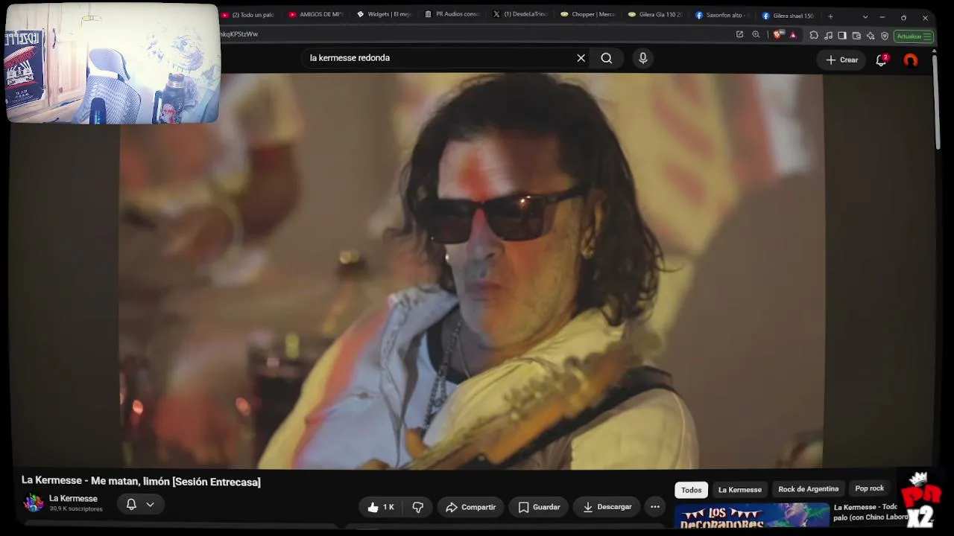Switch to the 'PR Audios' browser tab
Viewport: 954px width, 536px height.
[x=452, y=15]
